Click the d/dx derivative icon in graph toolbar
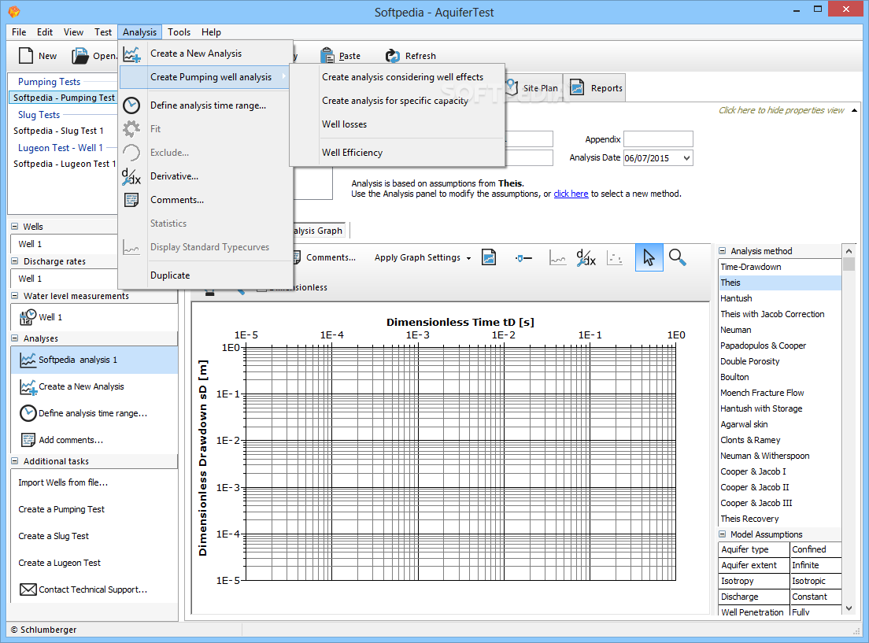The image size is (869, 643). tap(586, 258)
